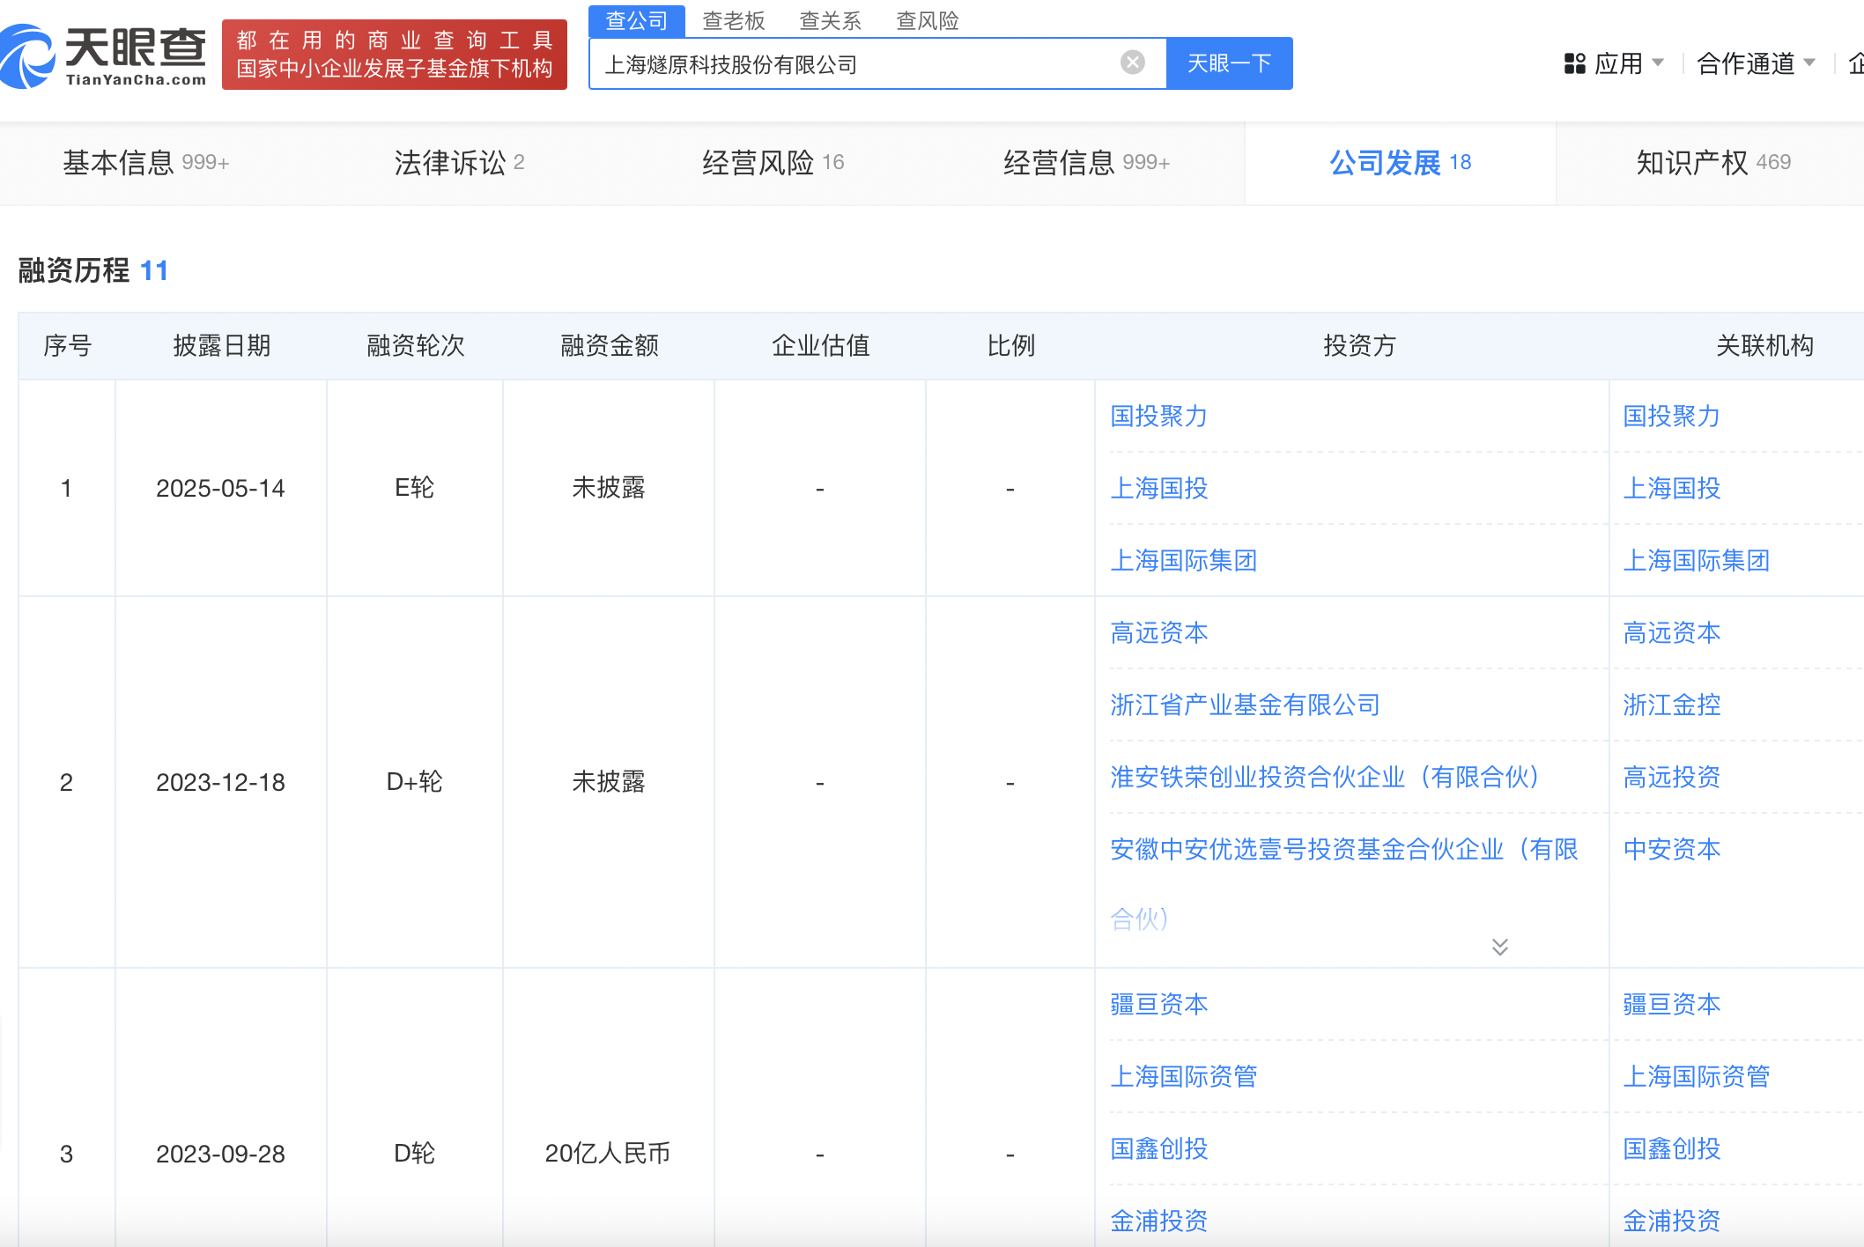Open related institution 浙江金控
This screenshot has height=1247, width=1864.
tap(1671, 705)
